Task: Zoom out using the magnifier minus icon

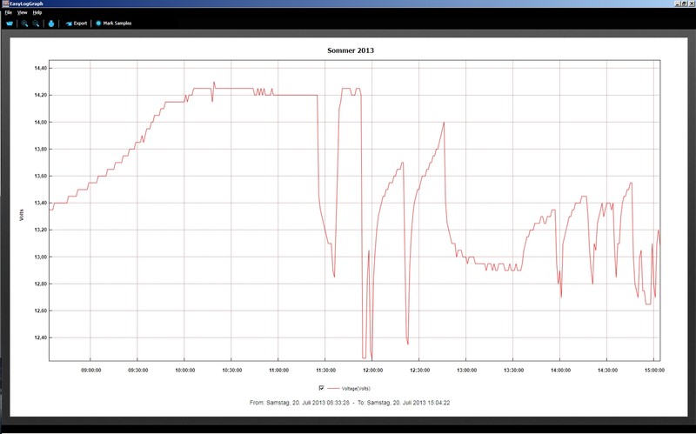Action: (36, 23)
